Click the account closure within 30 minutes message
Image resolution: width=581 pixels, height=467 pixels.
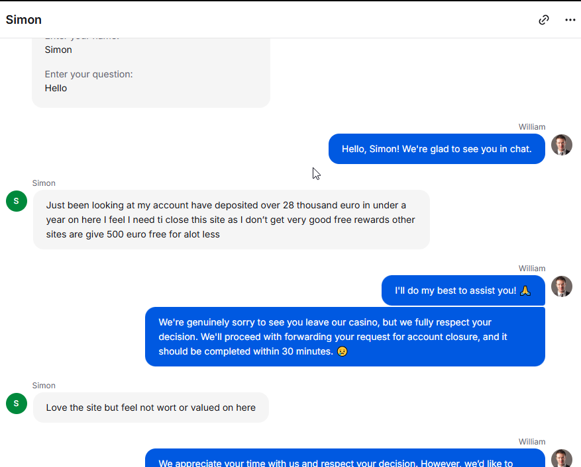click(x=345, y=337)
